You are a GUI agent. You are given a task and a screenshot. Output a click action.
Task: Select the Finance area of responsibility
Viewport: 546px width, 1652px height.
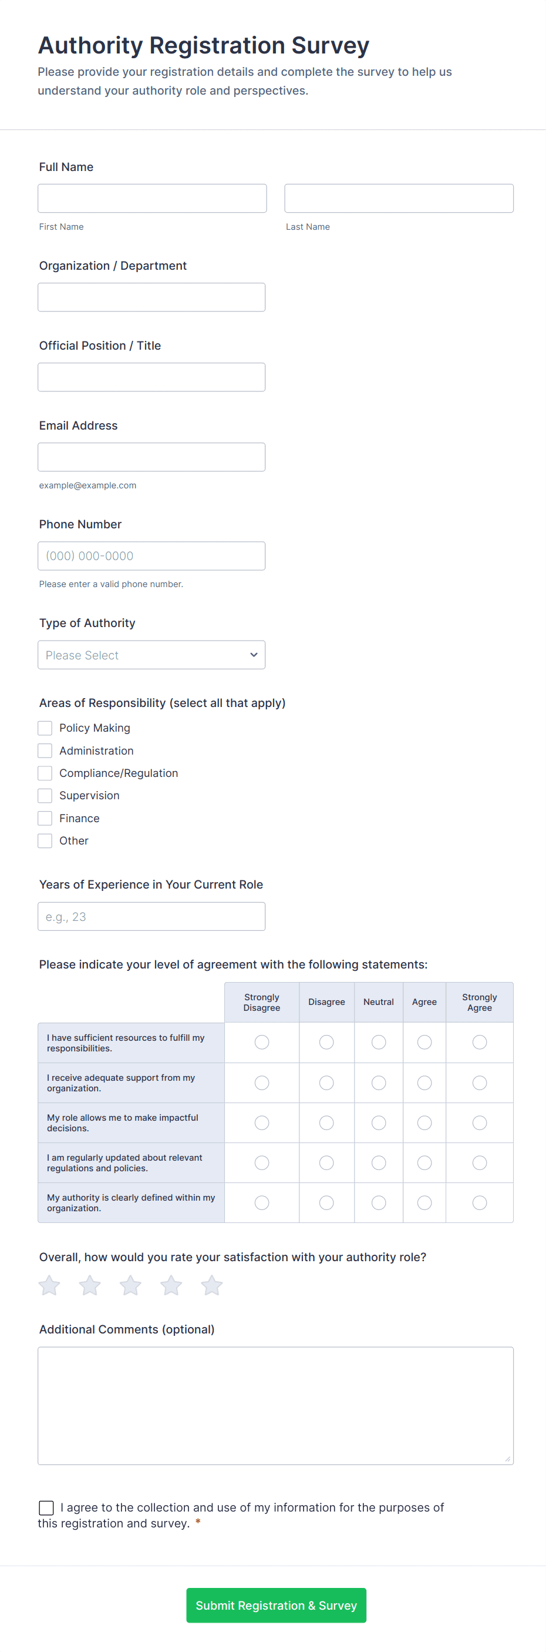45,818
